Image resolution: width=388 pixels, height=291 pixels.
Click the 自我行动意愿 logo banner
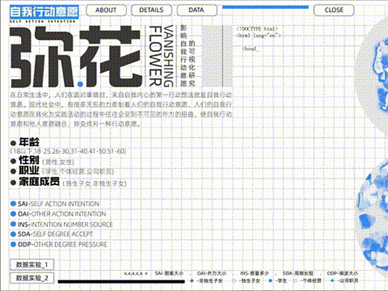(x=44, y=12)
